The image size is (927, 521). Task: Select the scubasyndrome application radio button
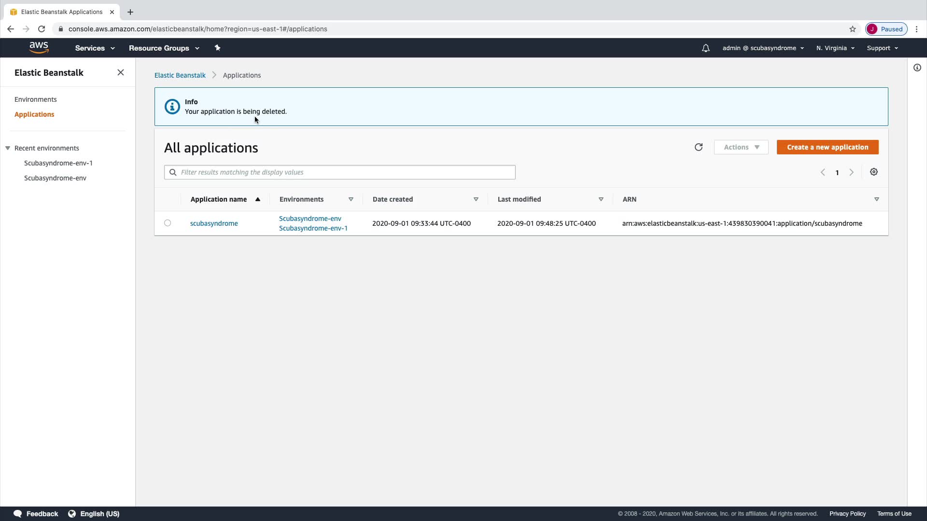point(168,223)
